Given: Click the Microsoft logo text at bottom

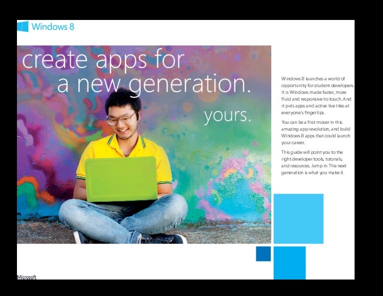Looking at the screenshot, I should coord(26,277).
